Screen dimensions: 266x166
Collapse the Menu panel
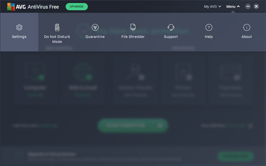point(233,7)
